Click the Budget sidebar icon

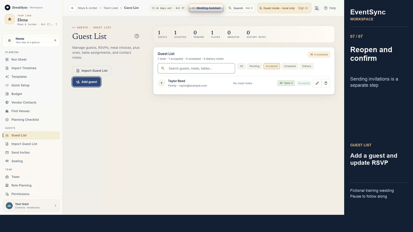click(7, 94)
